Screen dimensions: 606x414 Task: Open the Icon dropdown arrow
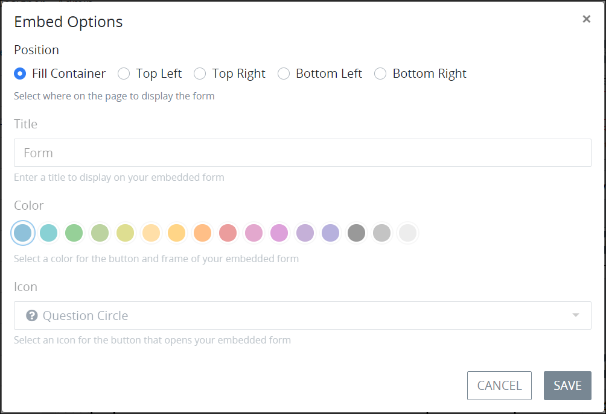(575, 315)
